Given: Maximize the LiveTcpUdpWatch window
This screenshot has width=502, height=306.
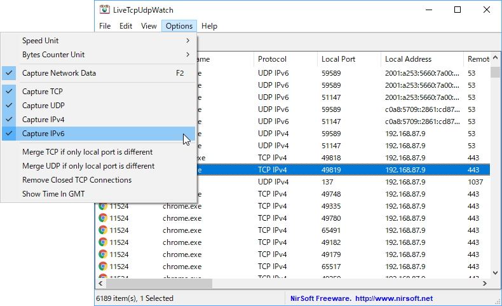Looking at the screenshot, I should pos(458,10).
